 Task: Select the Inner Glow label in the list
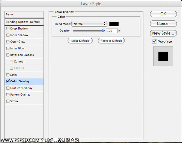click(17, 48)
